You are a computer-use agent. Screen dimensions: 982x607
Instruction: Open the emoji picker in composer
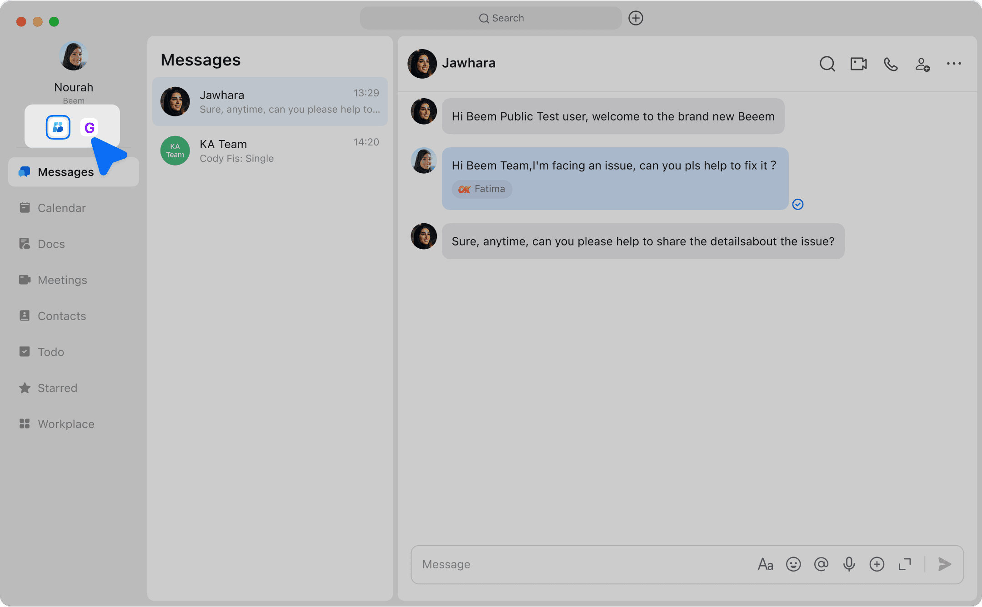[x=793, y=564]
